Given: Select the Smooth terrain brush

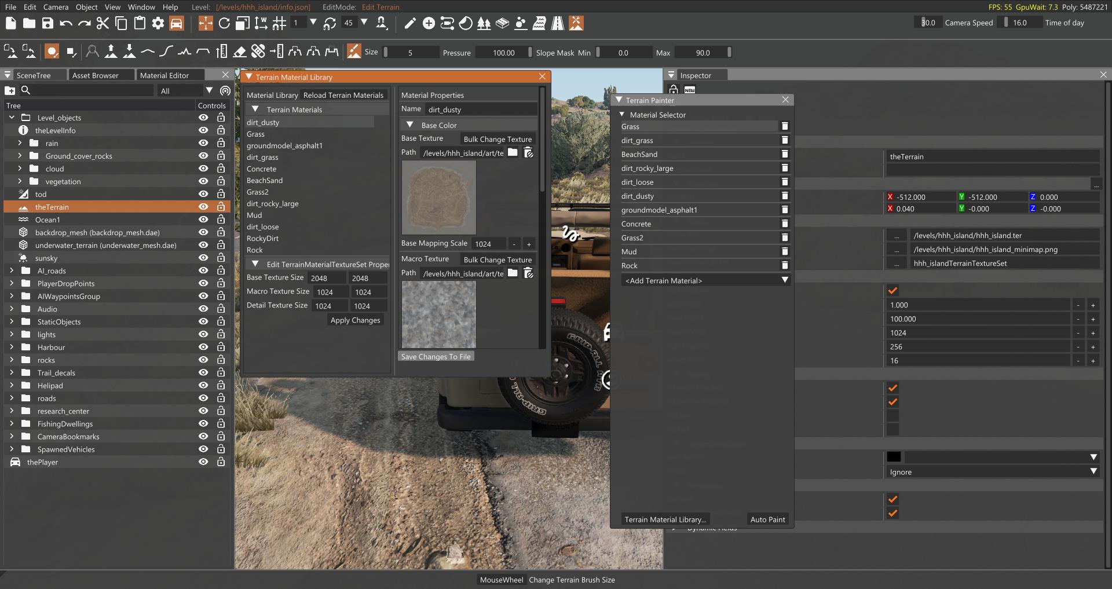Looking at the screenshot, I should (148, 52).
